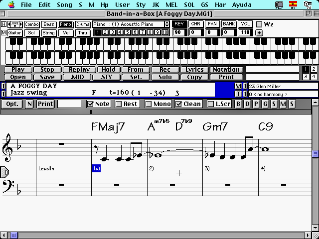The height and width of the screenshot is (239, 319).
Task: Click screen layout button 3
Action: (306, 77)
